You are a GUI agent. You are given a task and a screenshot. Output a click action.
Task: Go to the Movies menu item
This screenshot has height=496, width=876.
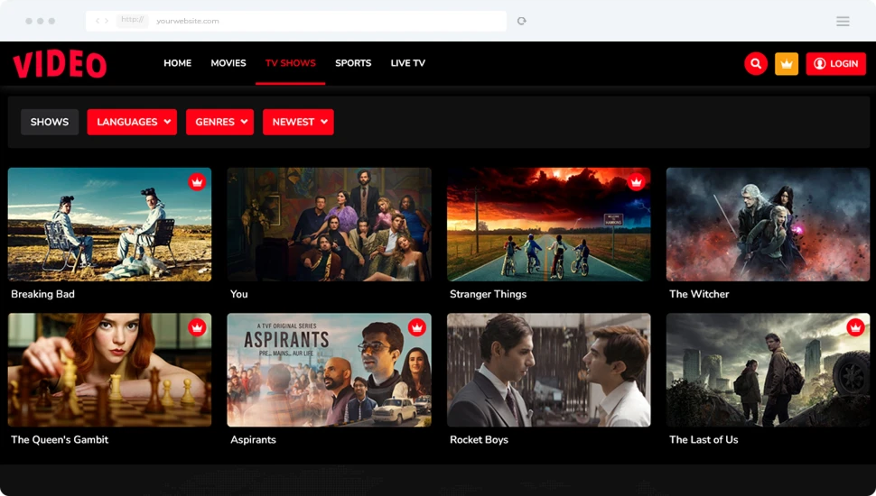(x=228, y=64)
